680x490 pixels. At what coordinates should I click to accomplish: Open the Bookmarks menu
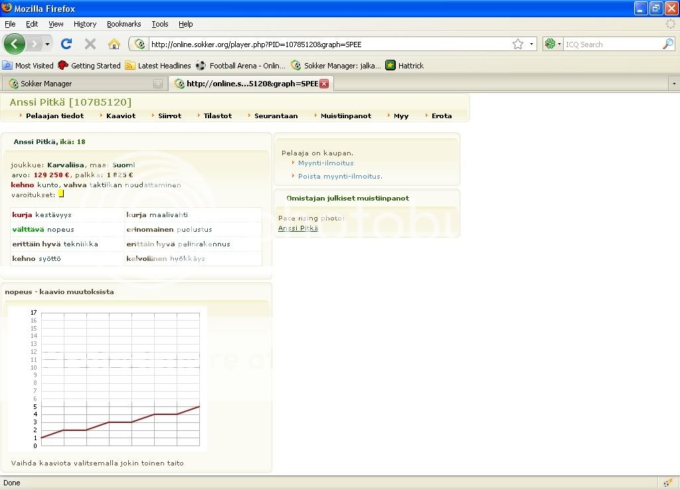click(124, 24)
